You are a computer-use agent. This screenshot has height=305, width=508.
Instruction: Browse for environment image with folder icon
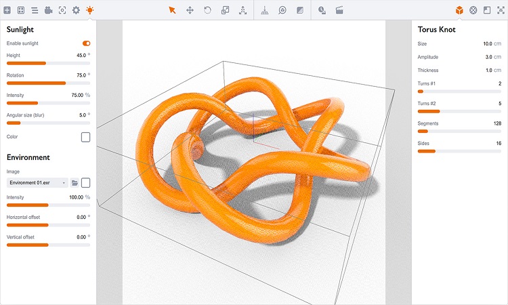pos(75,183)
